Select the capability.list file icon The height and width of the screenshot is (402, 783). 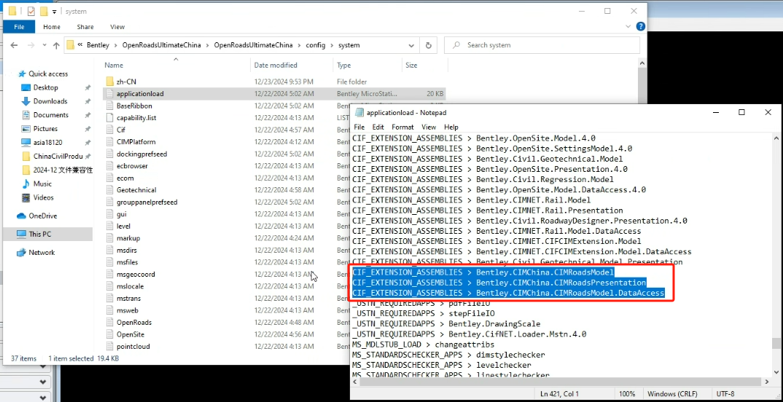click(110, 118)
